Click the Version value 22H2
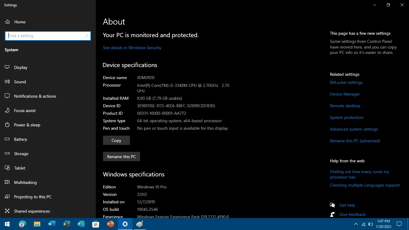The height and width of the screenshot is (230, 409). (x=142, y=194)
